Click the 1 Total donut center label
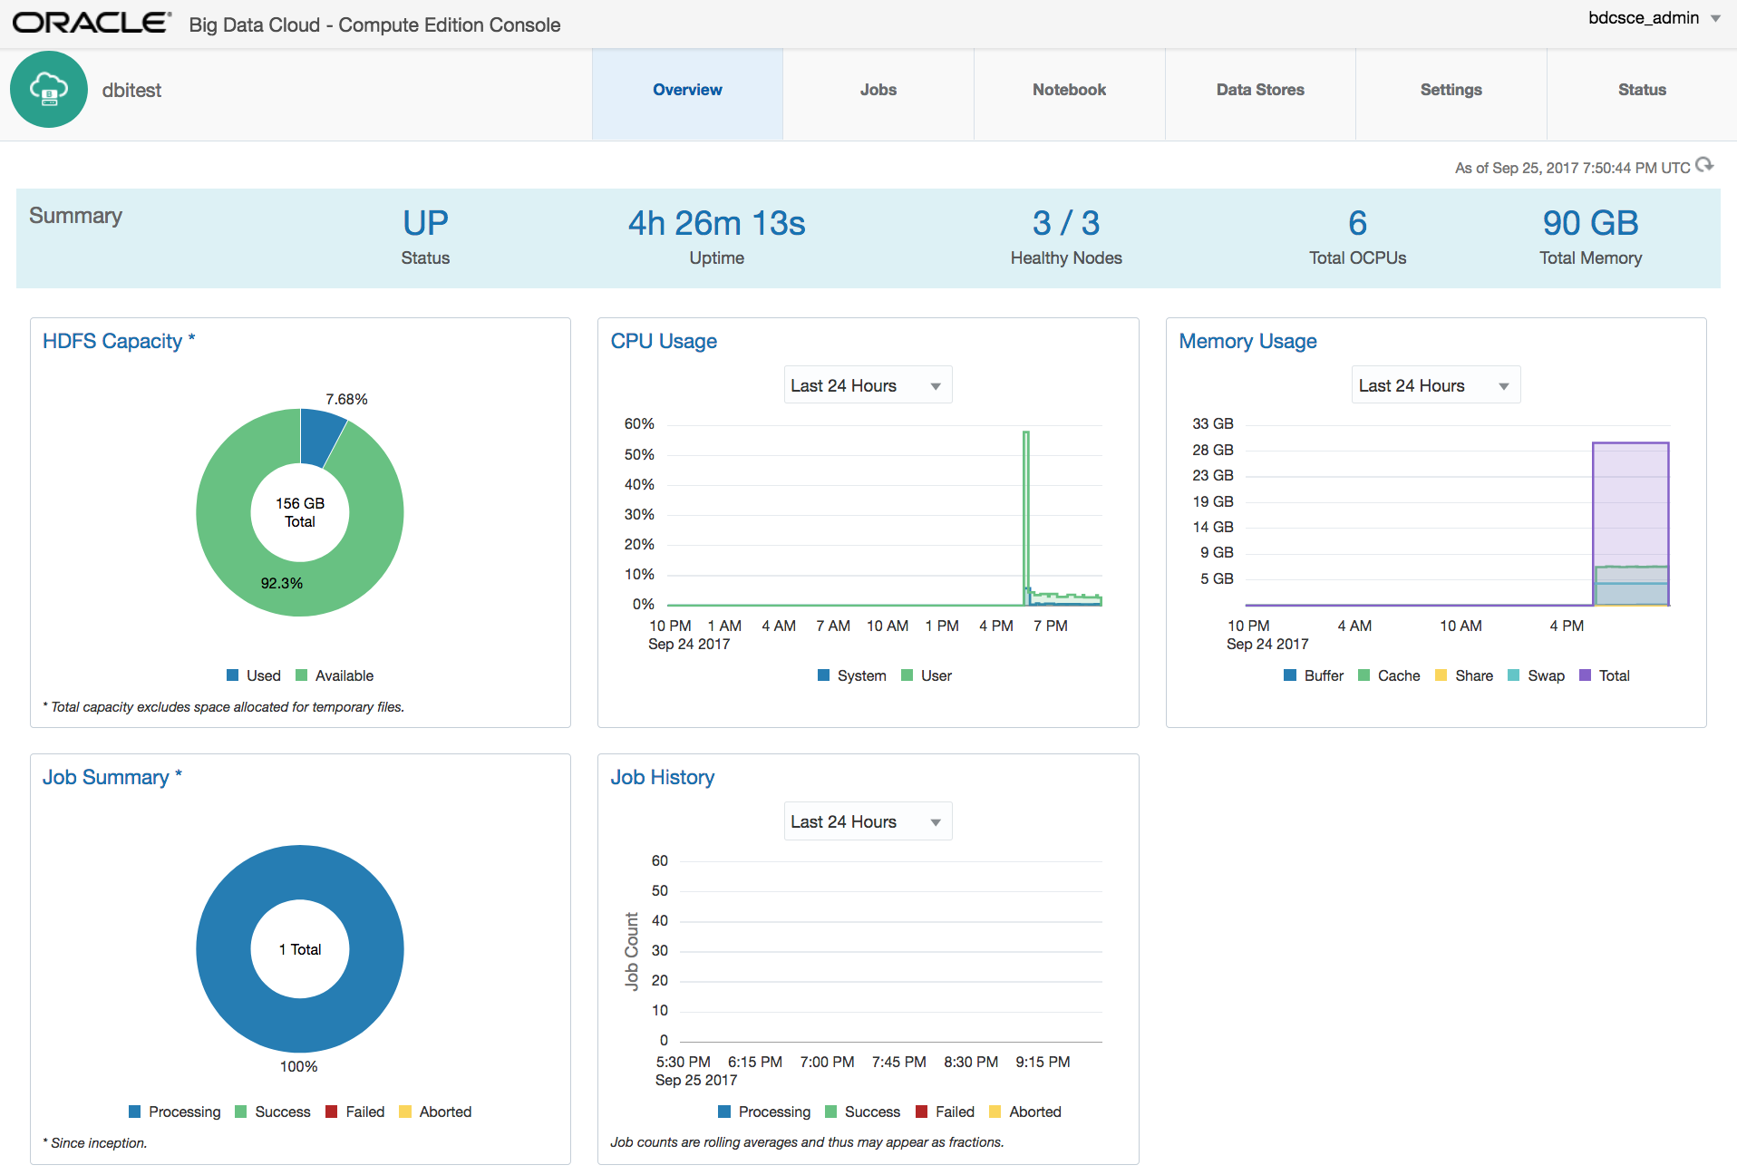1737x1175 pixels. pyautogui.click(x=300, y=949)
